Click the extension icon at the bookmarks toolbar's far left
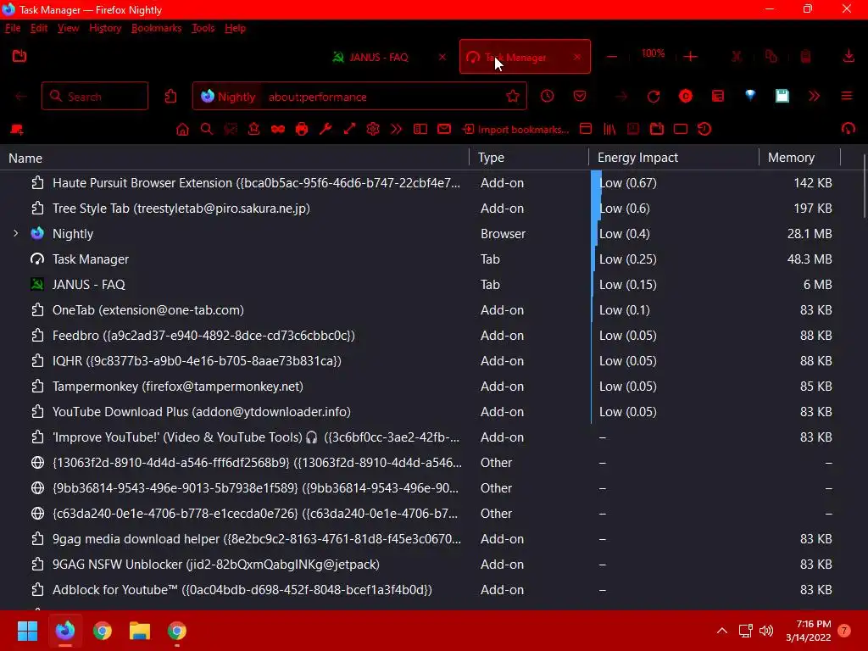The image size is (868, 651). [17, 130]
